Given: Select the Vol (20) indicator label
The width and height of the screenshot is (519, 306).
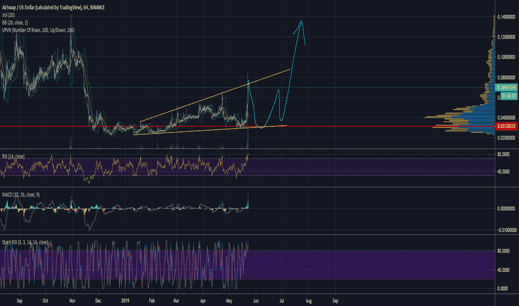Looking at the screenshot, I should point(8,15).
